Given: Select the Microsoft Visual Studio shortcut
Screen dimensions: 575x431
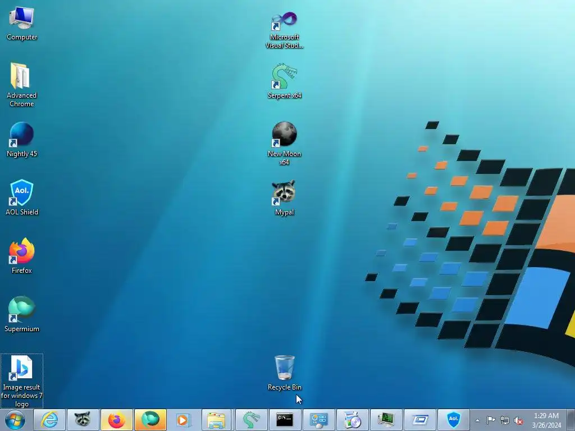Looking at the screenshot, I should (284, 30).
